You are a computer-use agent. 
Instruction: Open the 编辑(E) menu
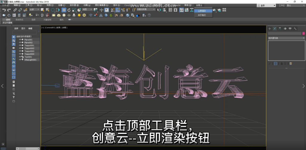(17, 5)
